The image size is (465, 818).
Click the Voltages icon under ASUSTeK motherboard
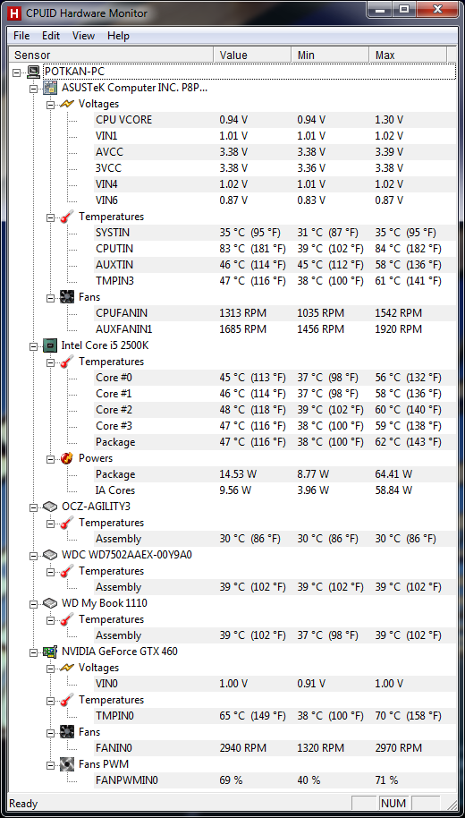[x=67, y=103]
